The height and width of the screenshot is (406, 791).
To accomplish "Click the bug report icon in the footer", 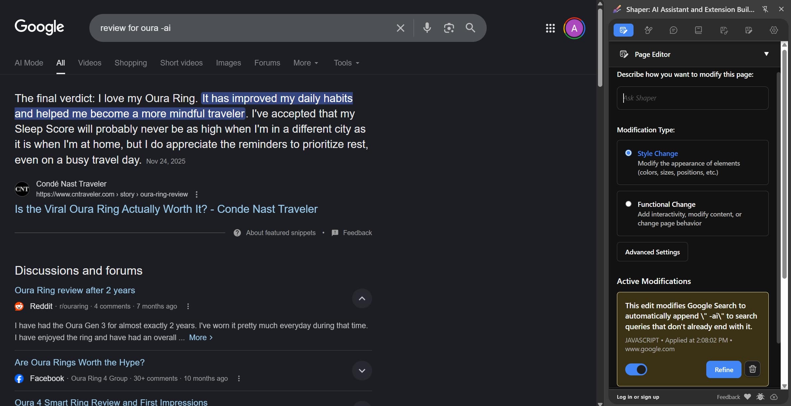I will 760,396.
